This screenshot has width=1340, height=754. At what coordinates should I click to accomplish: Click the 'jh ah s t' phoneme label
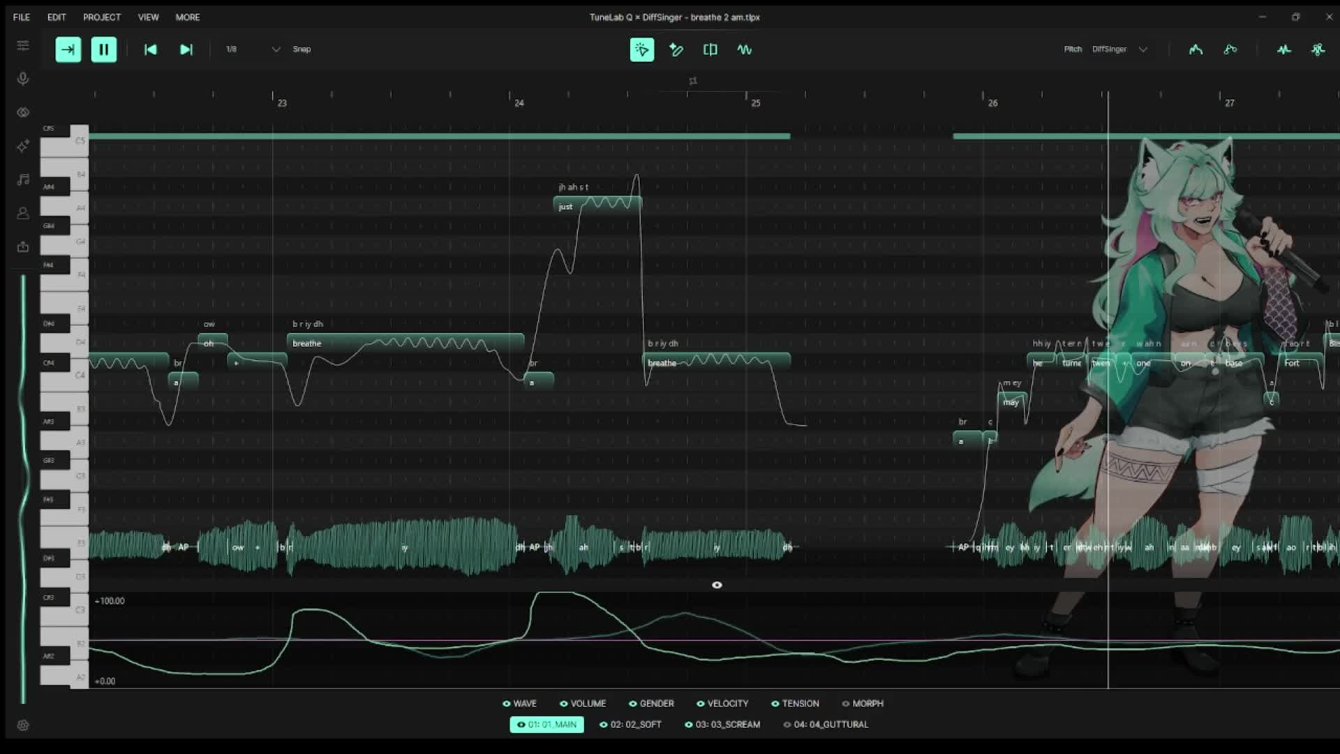574,187
